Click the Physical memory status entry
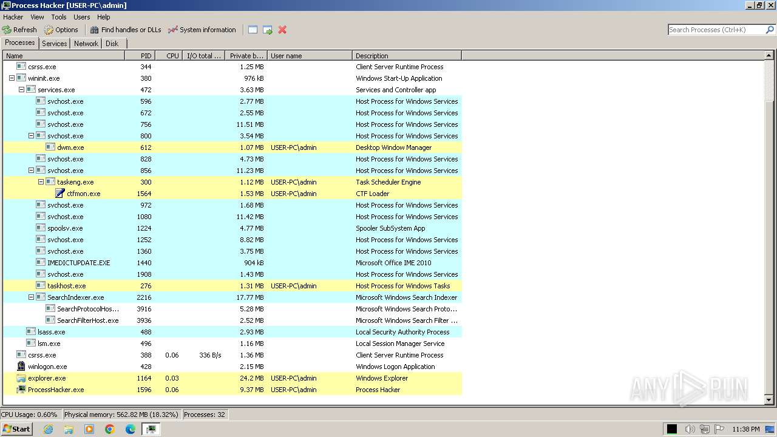The height and width of the screenshot is (437, 777). coord(121,415)
